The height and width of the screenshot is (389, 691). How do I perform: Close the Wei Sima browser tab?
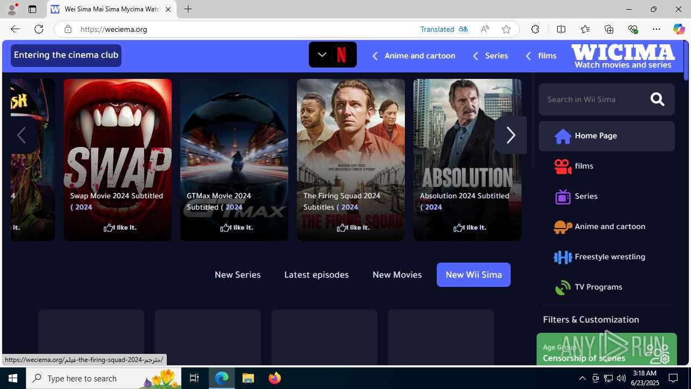point(168,9)
